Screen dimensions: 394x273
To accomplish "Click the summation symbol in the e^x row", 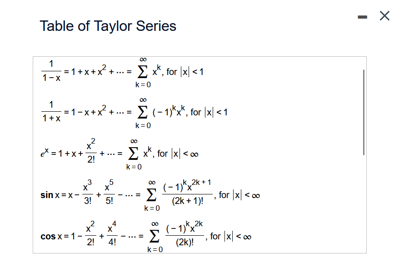I will pyautogui.click(x=133, y=153).
